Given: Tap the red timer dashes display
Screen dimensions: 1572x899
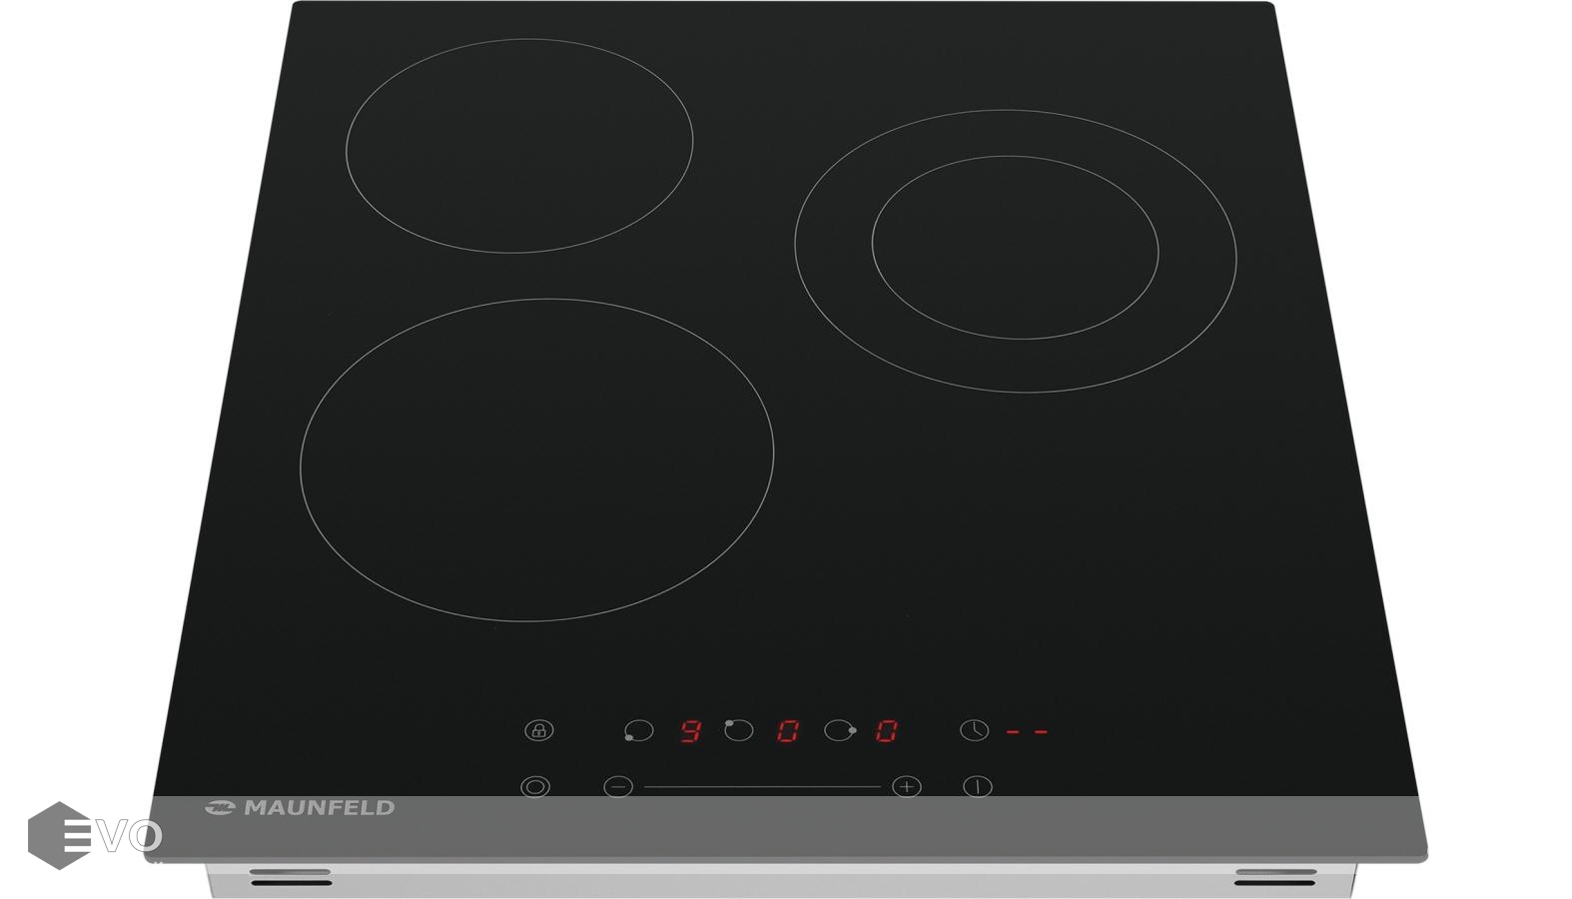Looking at the screenshot, I should point(1027,732).
